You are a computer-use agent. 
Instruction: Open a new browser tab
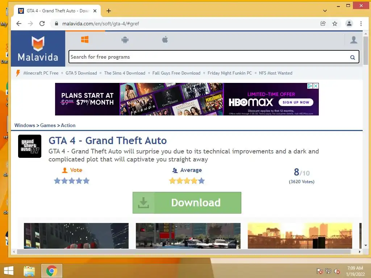click(x=109, y=11)
